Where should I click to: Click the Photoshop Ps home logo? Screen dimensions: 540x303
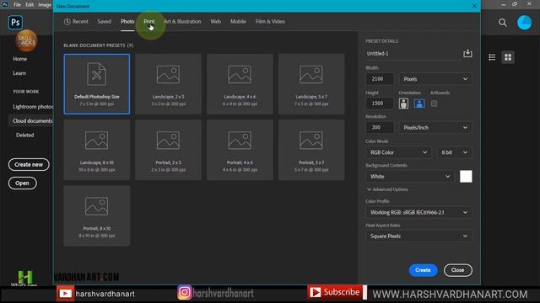pos(15,23)
